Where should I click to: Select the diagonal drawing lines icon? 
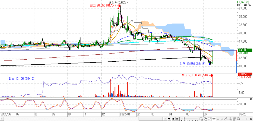tap(226, 119)
